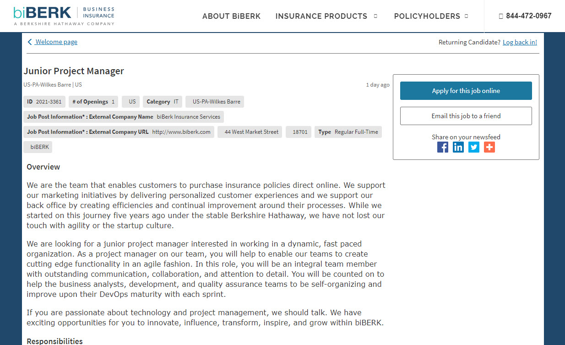This screenshot has height=345, width=565.
Task: Expand the Insurance Products dropdown arrow
Action: 375,16
